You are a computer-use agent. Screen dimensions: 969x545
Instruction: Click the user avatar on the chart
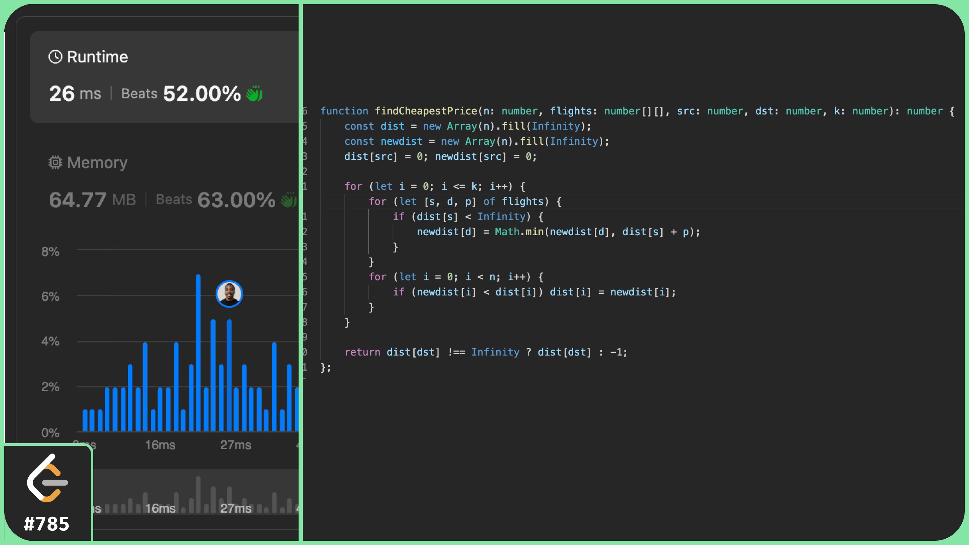[229, 294]
